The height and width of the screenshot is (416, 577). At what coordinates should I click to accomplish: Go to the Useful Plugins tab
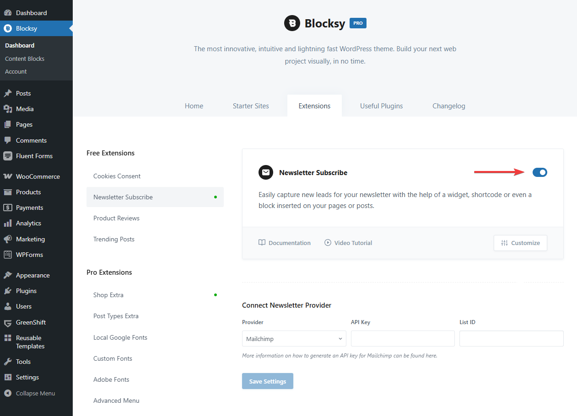tap(382, 106)
